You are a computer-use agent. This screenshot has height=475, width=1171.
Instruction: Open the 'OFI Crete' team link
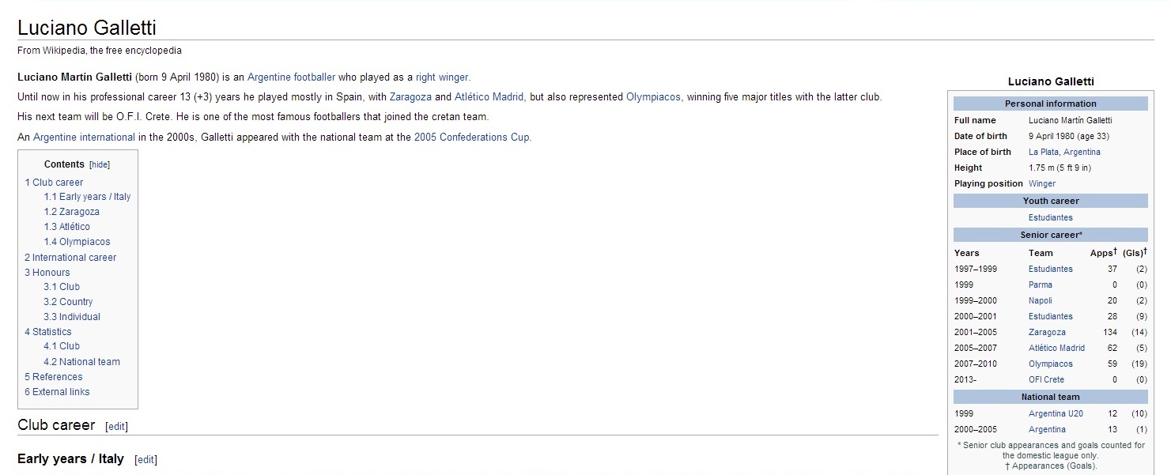1046,379
